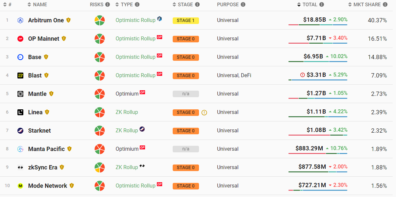Click the verified shield next to OP Mainnet
The height and width of the screenshot is (197, 396).
pos(64,38)
